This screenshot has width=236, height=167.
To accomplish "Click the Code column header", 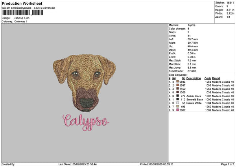I will [x=208, y=78].
